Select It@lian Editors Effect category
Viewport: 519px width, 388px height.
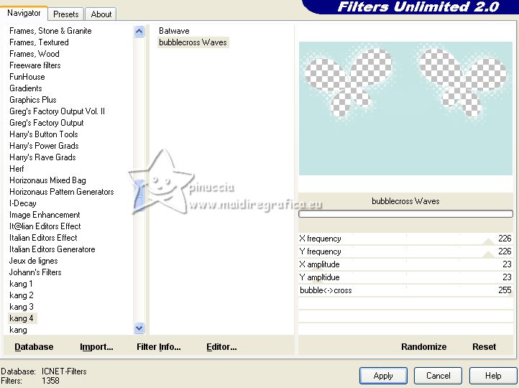[45, 226]
